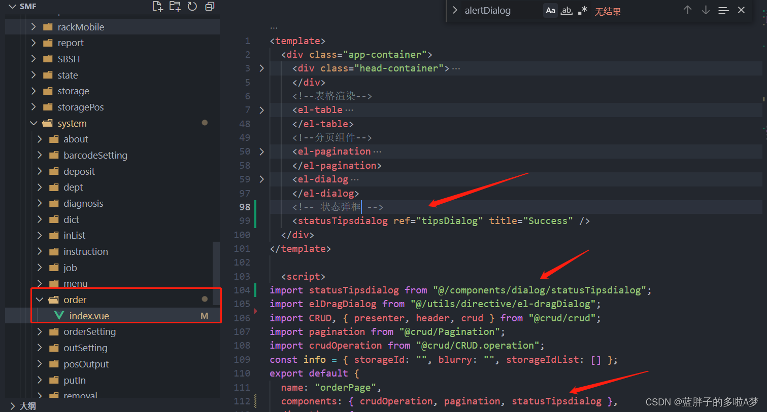Close the find widget
This screenshot has width=767, height=412.
742,10
